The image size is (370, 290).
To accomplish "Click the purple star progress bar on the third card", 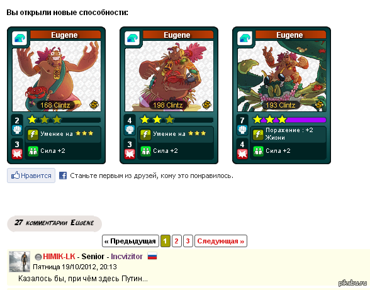I will 289,120.
